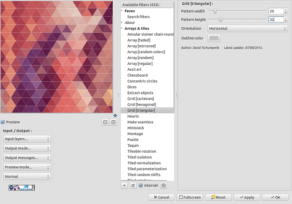Add current filter to faves with plus icon

(125, 185)
